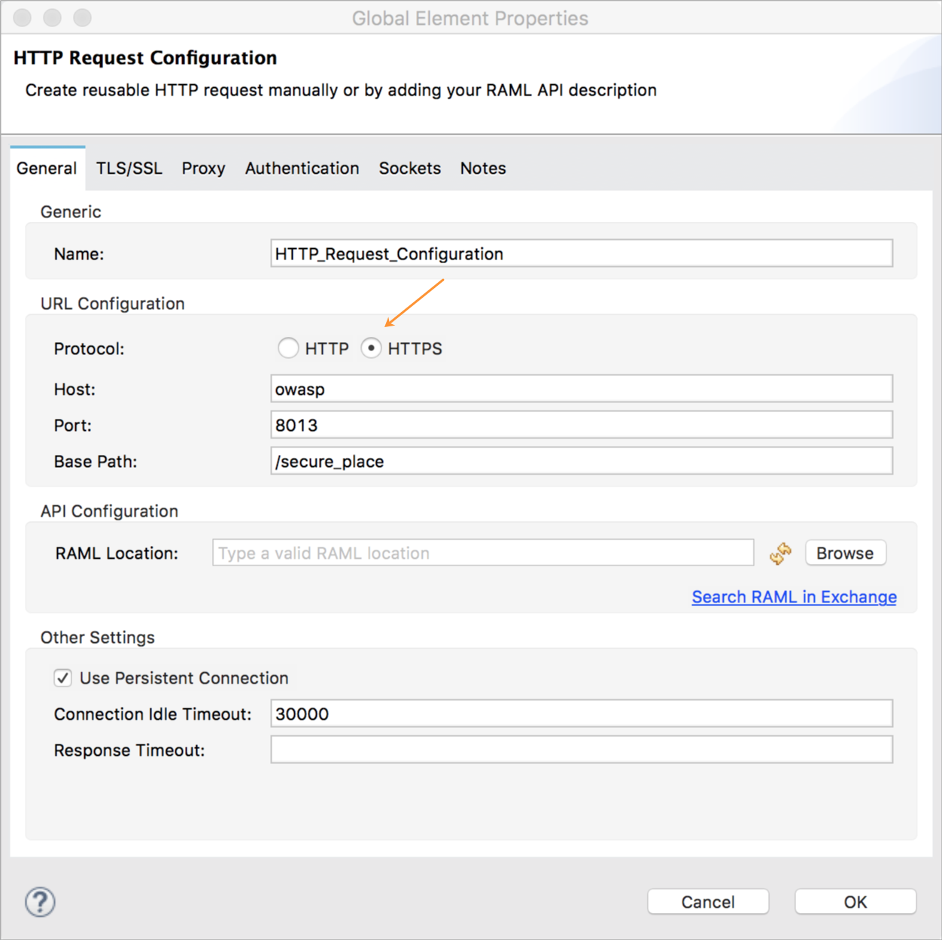Screen dimensions: 942x940
Task: Click the Name input field
Action: click(581, 253)
